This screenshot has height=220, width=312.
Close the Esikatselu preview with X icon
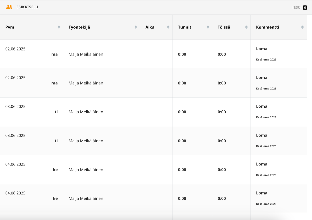305,8
